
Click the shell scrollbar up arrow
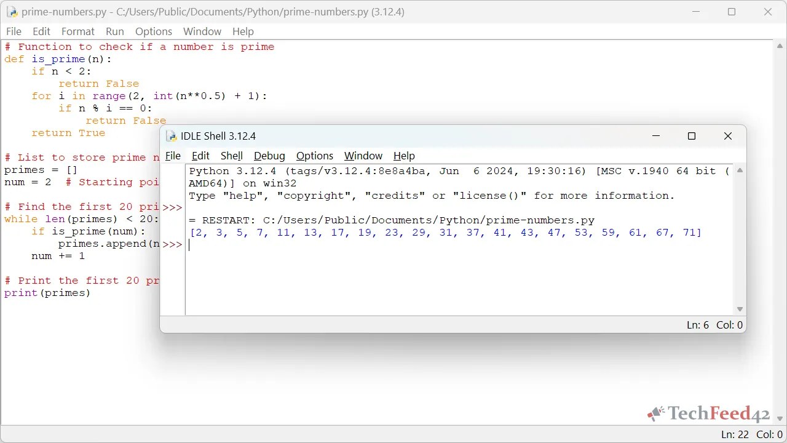pos(740,170)
